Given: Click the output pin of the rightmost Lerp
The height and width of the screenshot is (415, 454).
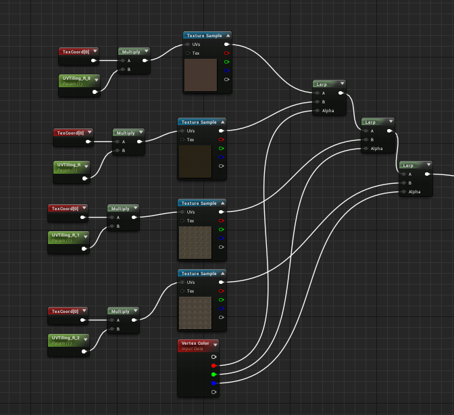Looking at the screenshot, I should (427, 174).
